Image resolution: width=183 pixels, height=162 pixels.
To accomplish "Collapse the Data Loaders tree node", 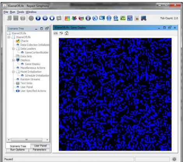I will click(13, 49).
